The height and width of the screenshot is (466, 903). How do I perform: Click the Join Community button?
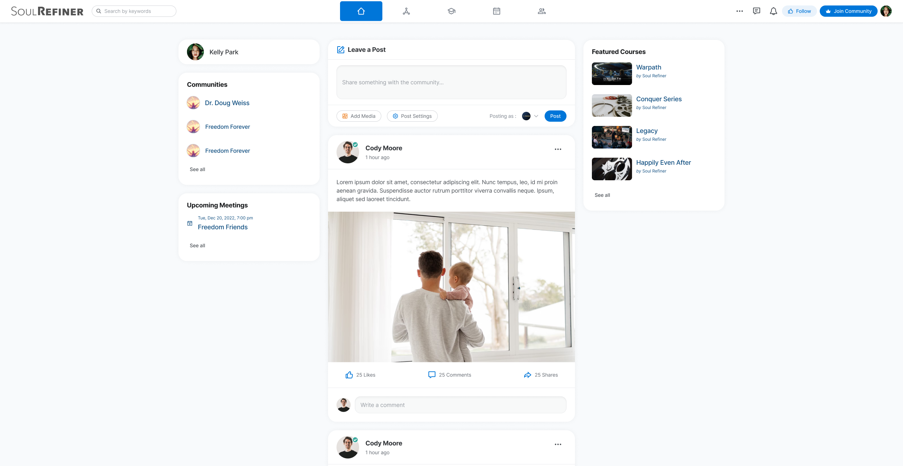[x=848, y=11]
